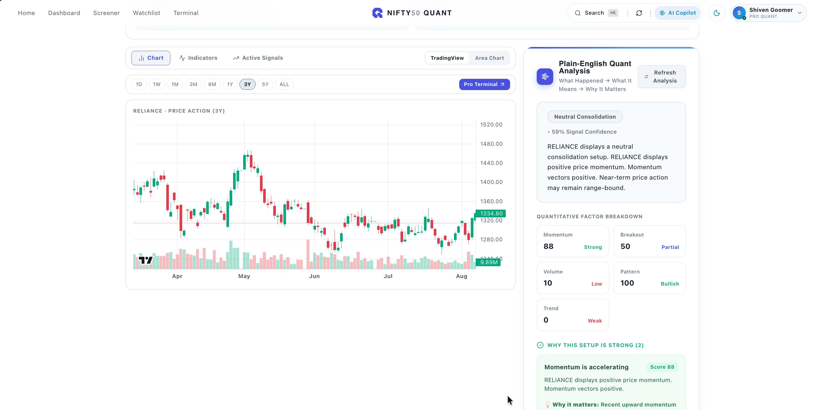Click the quant analysis atom icon
This screenshot has height=410, width=823.
(x=545, y=77)
